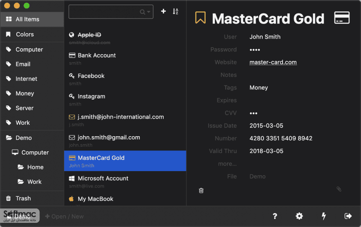Lock workspace with exit arrow icon
This screenshot has width=361, height=227.
348,216
